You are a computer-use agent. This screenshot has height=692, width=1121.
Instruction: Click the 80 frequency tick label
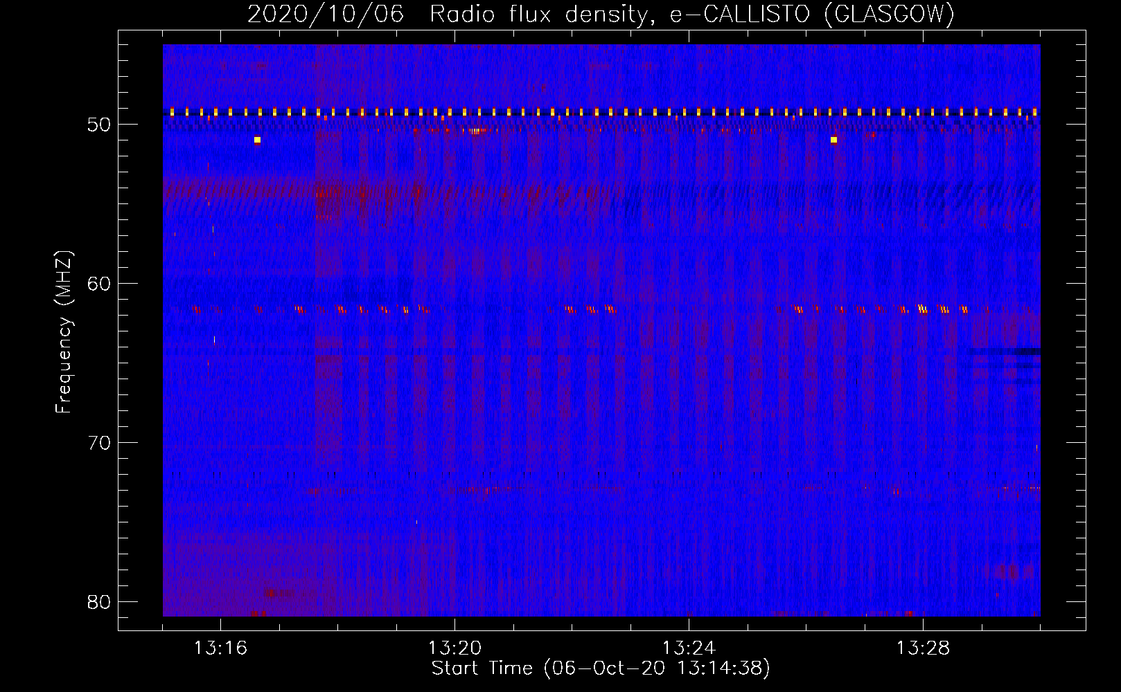[x=99, y=602]
